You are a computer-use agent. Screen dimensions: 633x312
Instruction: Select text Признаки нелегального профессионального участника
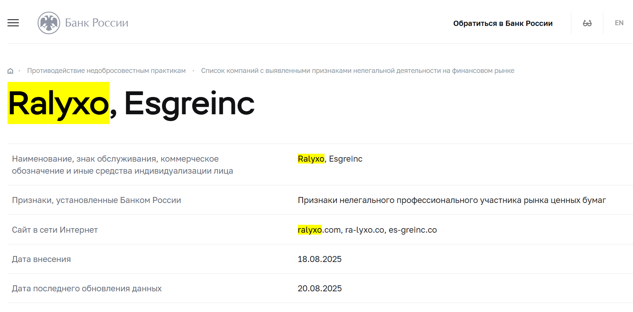pyautogui.click(x=452, y=200)
